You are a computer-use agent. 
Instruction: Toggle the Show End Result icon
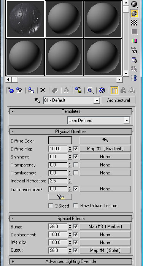(114, 90)
